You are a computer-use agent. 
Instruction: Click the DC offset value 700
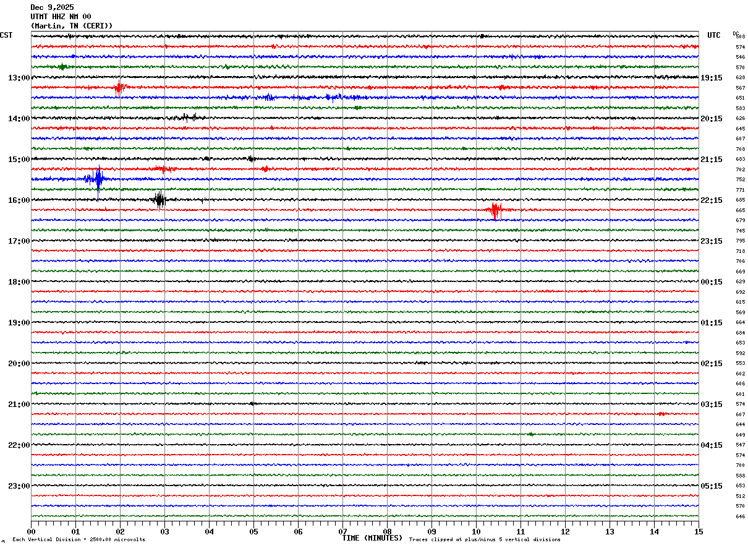pos(740,465)
